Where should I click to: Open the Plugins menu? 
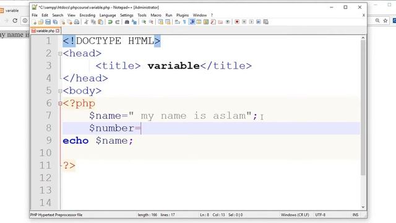183,15
